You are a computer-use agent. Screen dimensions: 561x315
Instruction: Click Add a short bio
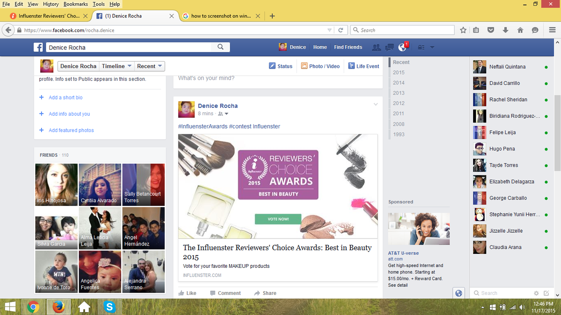tap(65, 98)
